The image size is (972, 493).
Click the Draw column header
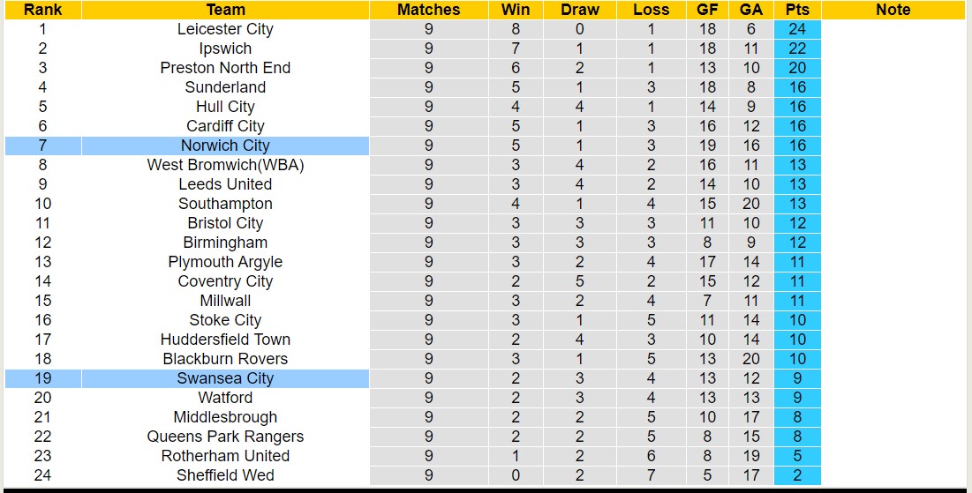pyautogui.click(x=579, y=10)
